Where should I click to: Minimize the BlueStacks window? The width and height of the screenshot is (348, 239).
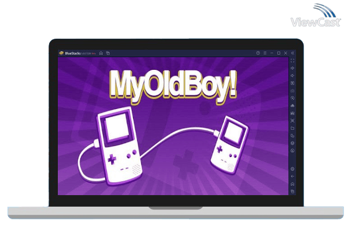(272, 53)
